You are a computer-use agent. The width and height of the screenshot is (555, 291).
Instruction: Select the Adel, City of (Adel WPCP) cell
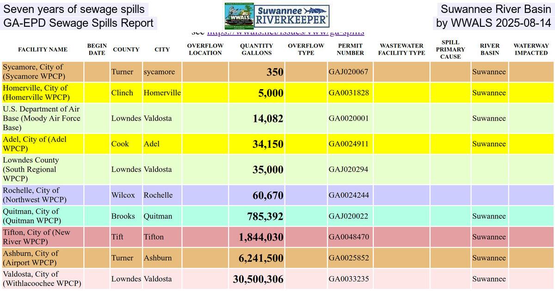pos(43,144)
